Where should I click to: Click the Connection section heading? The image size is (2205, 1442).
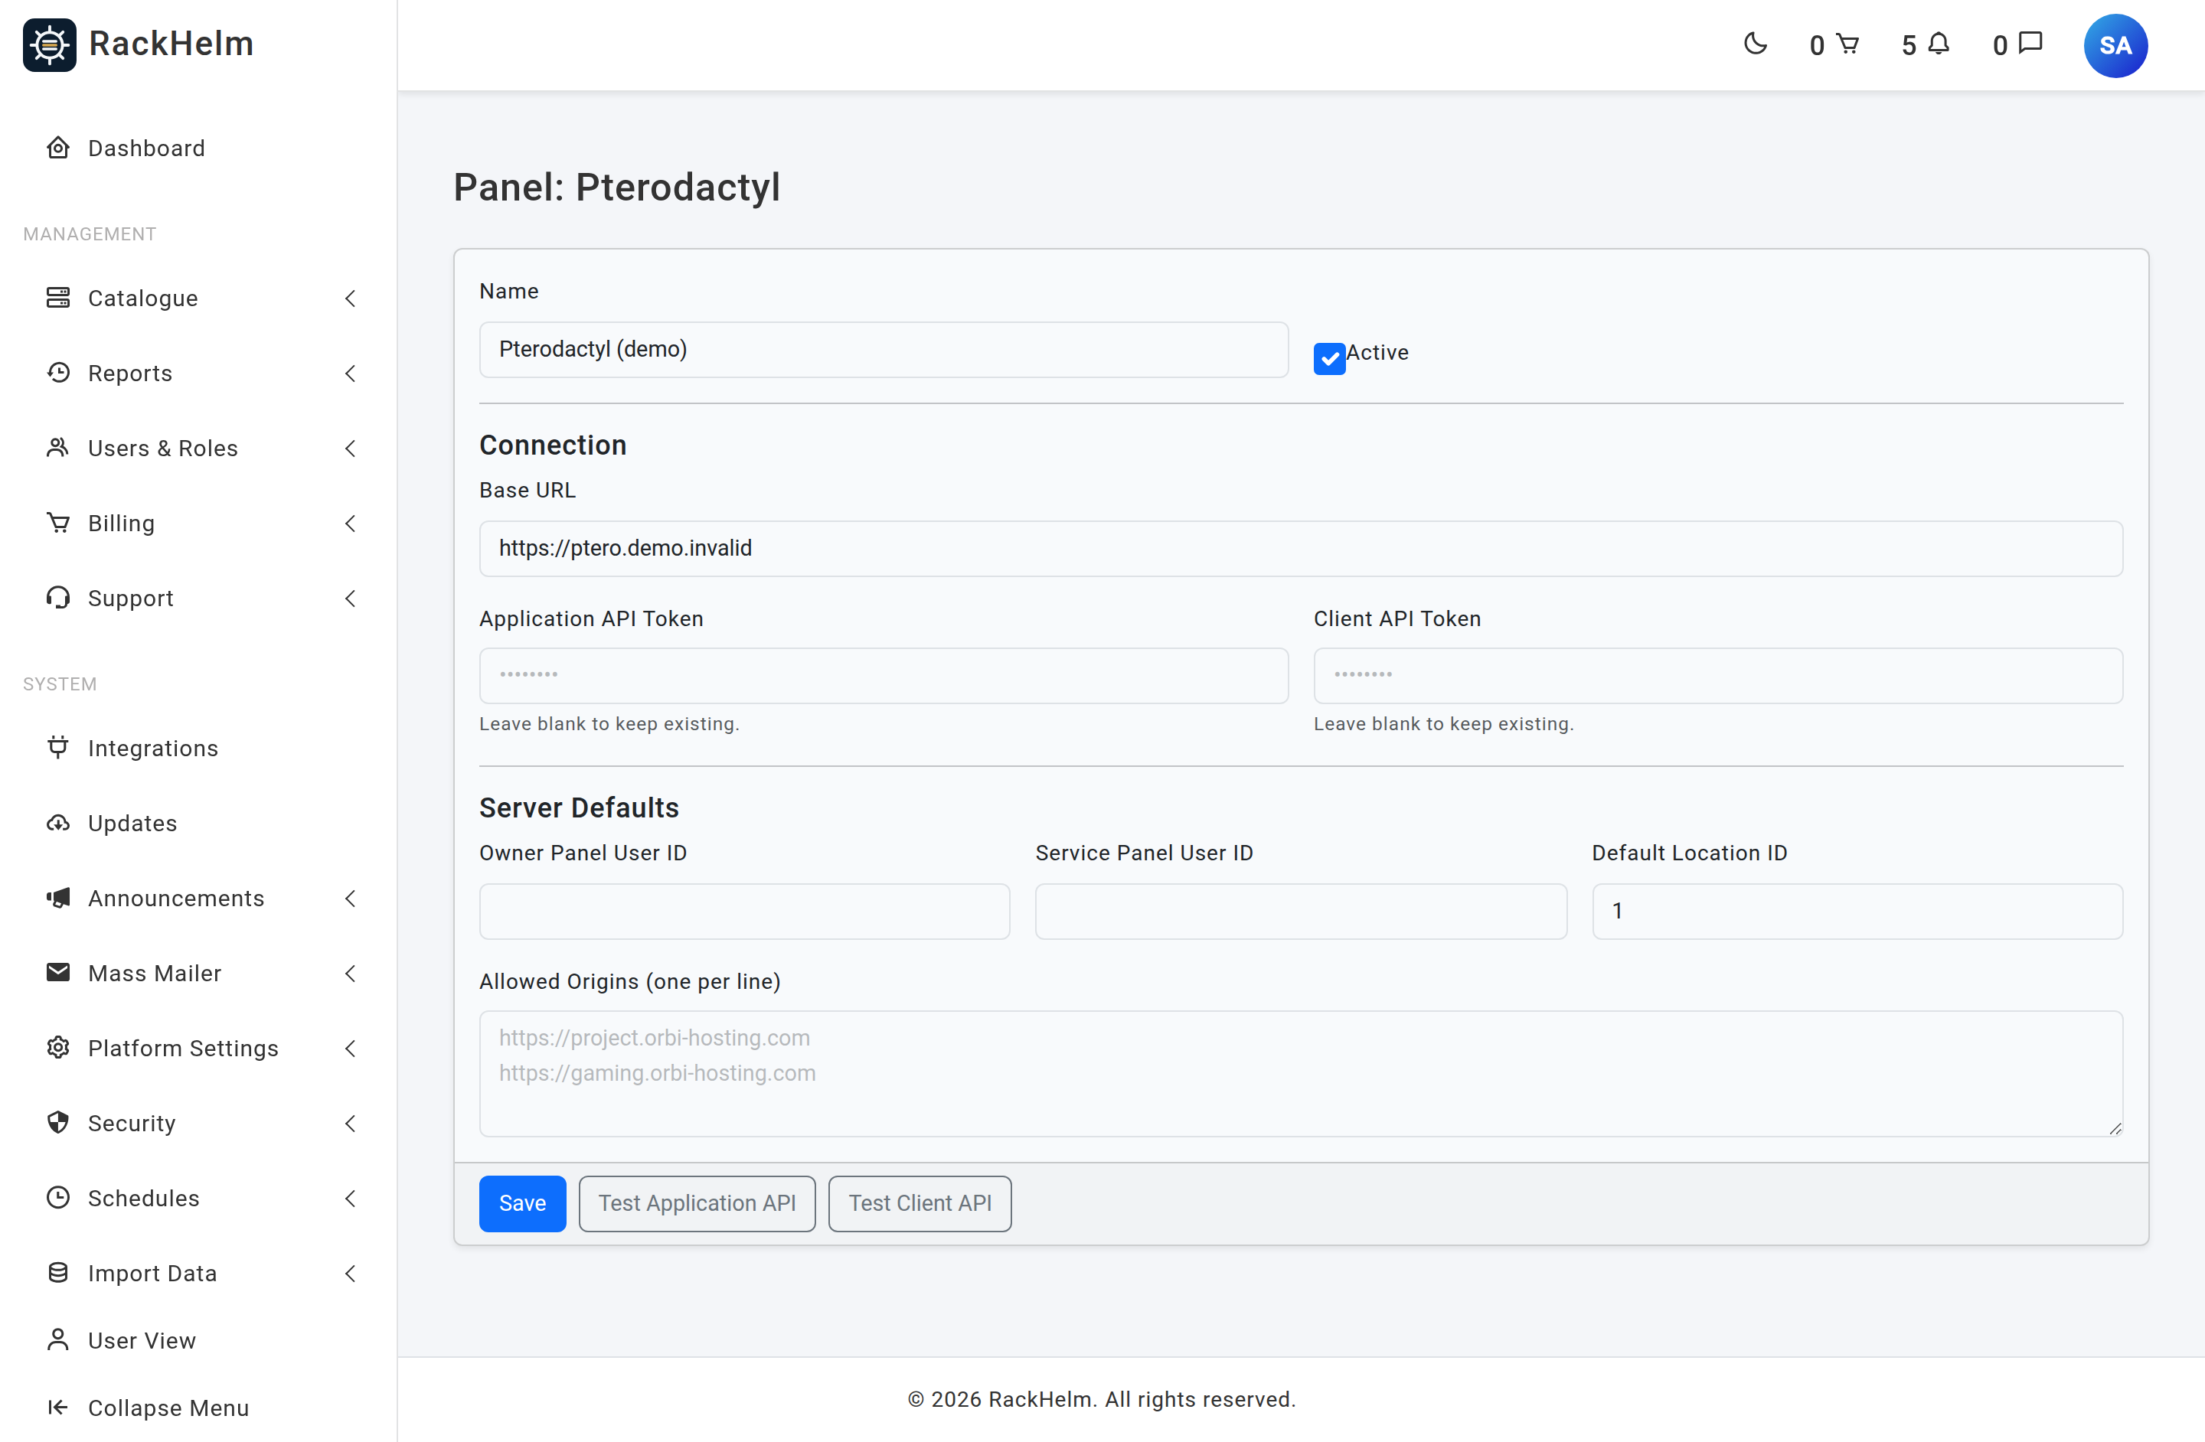(552, 445)
